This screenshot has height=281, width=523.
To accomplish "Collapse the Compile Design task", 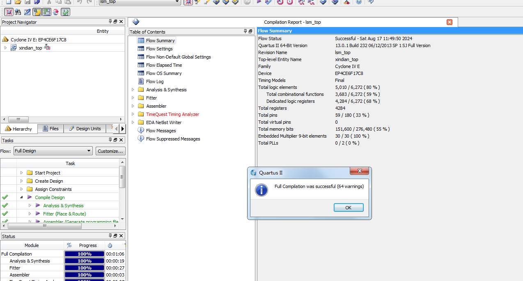I will click(x=21, y=197).
